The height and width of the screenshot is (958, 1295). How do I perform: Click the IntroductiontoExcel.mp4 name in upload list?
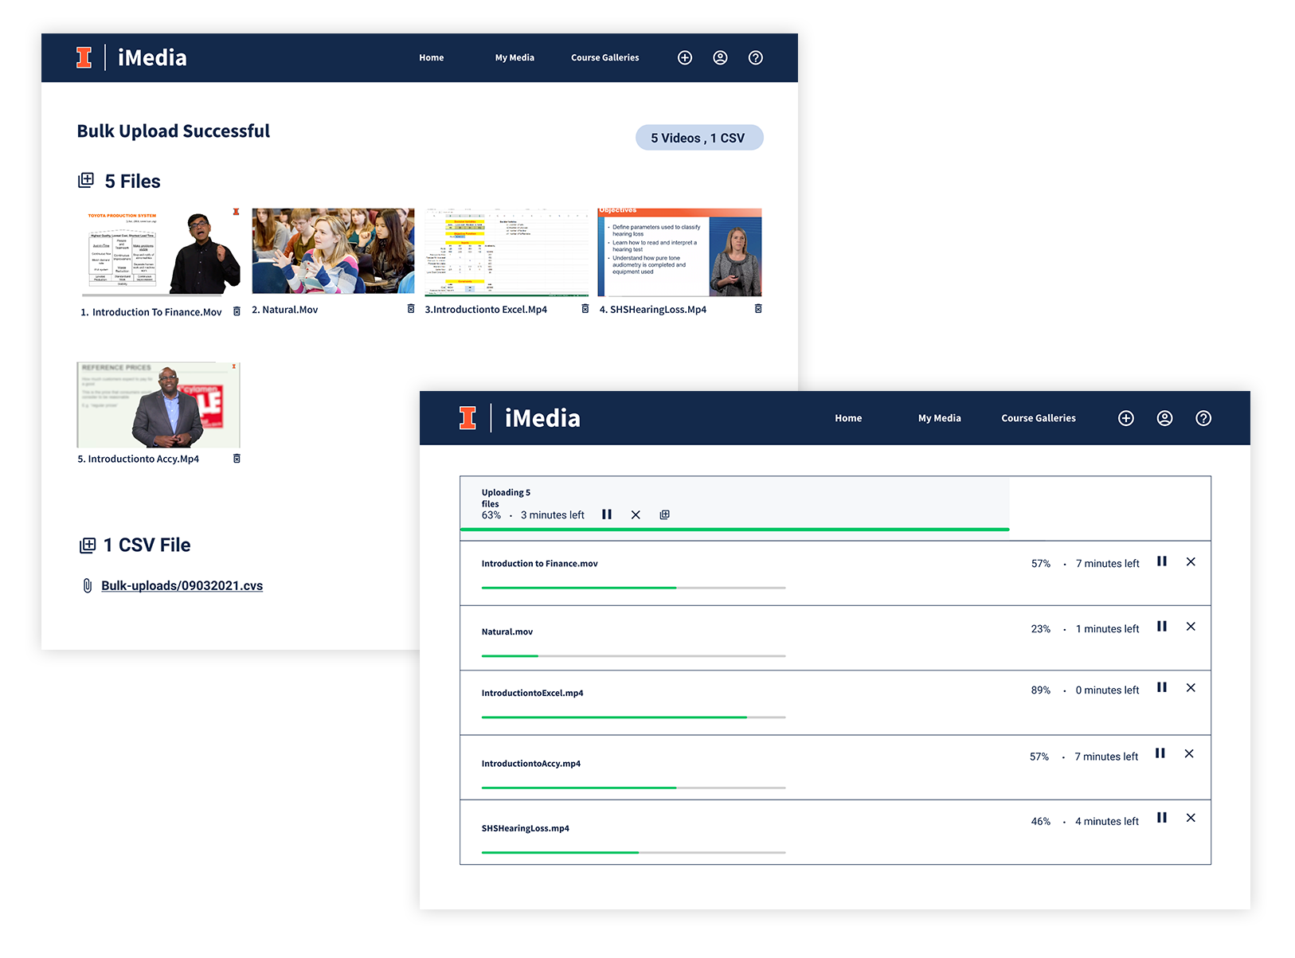point(532,693)
